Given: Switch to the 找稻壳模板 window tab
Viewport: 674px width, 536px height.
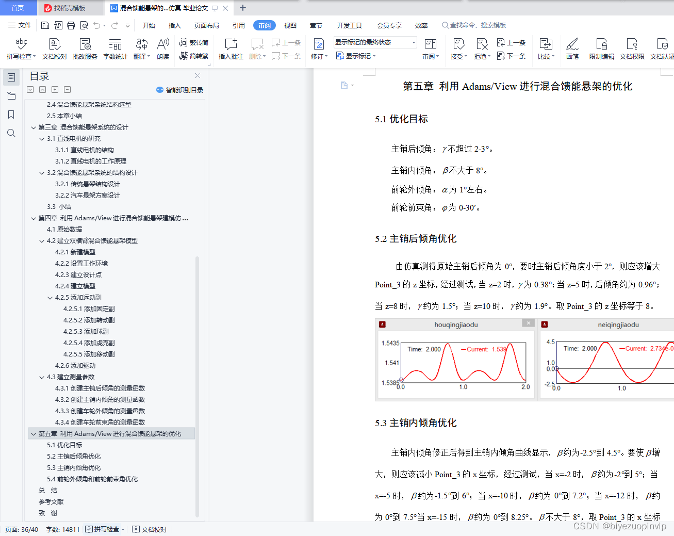Looking at the screenshot, I should tap(70, 8).
